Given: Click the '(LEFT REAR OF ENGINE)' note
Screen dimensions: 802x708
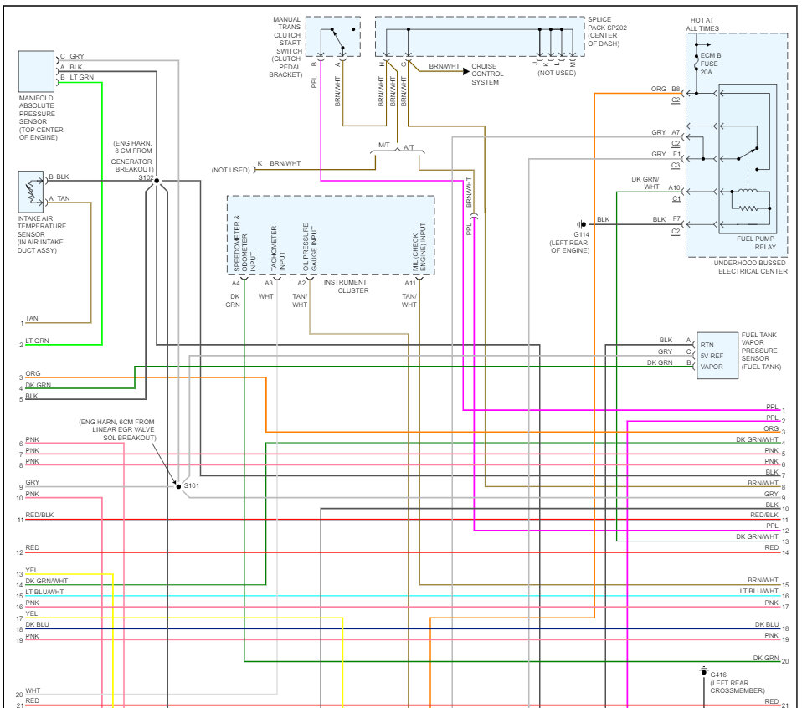Looking at the screenshot, I should coord(569,247).
